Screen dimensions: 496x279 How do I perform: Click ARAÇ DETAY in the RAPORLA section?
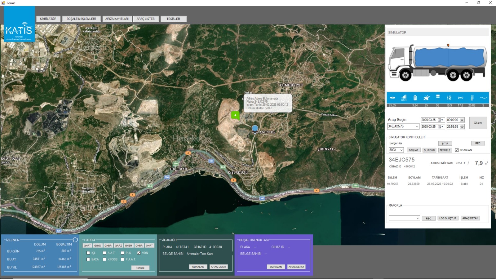(470, 218)
